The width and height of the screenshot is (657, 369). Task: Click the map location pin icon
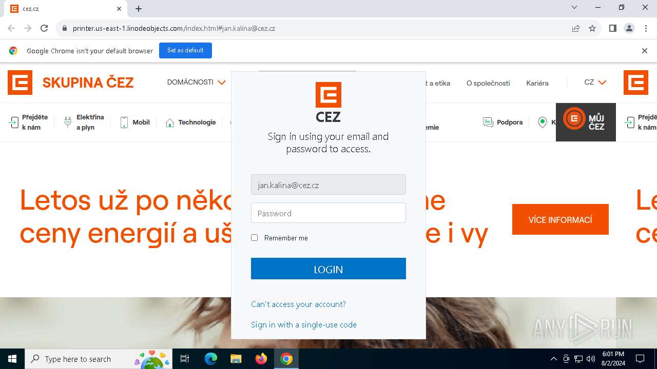coord(543,122)
